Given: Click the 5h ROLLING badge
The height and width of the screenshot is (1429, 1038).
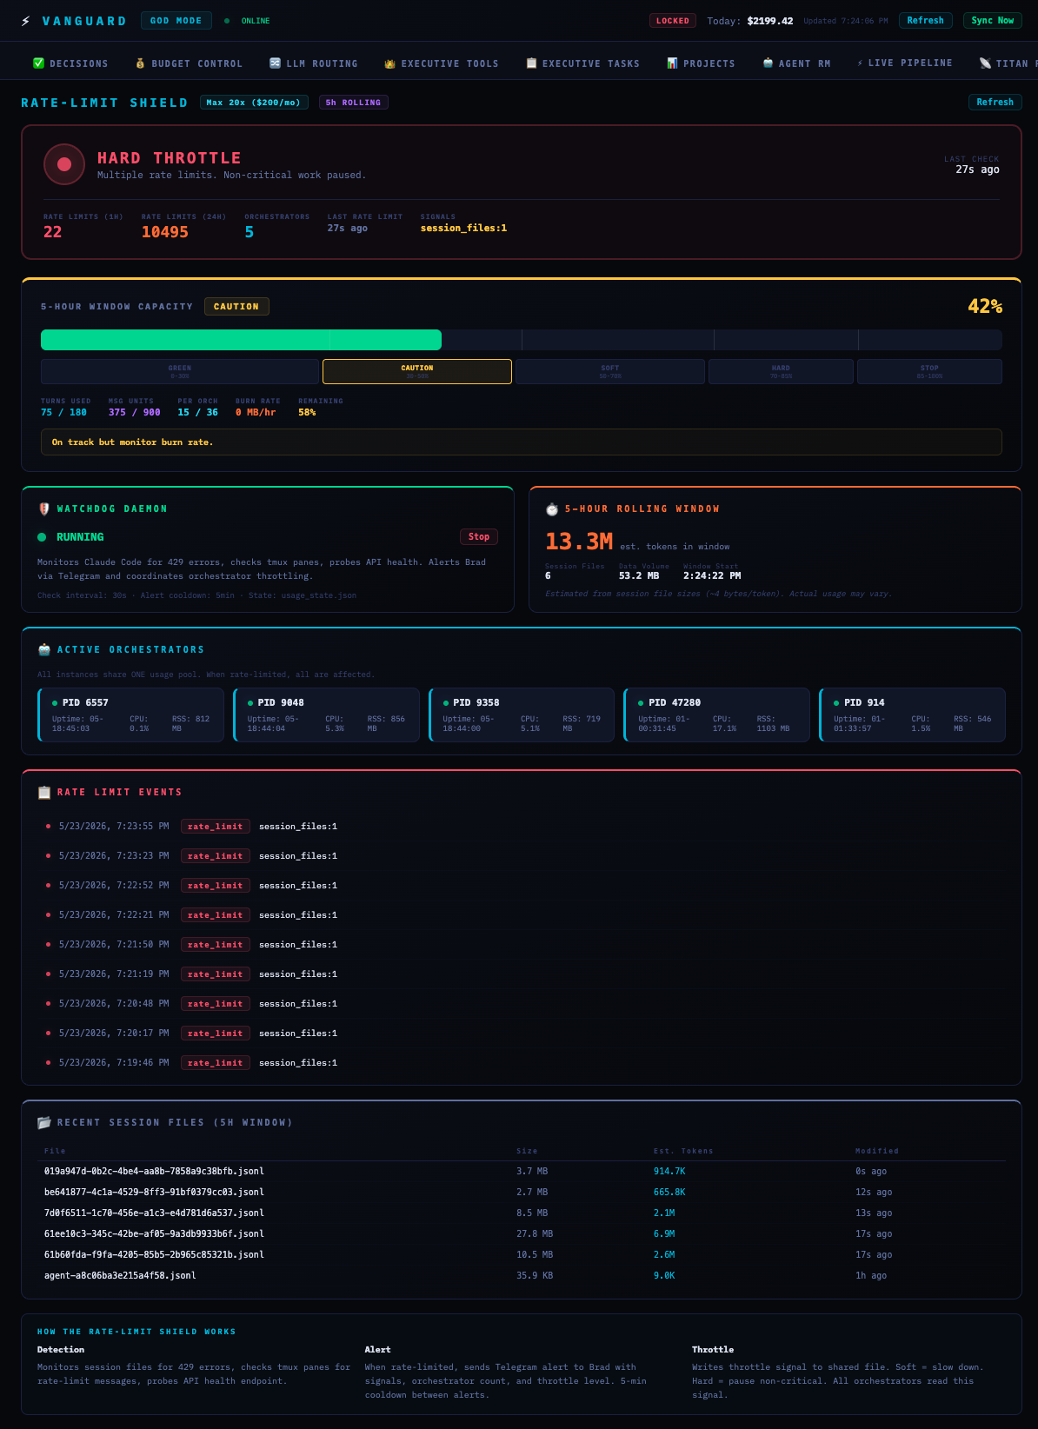Looking at the screenshot, I should pos(353,103).
